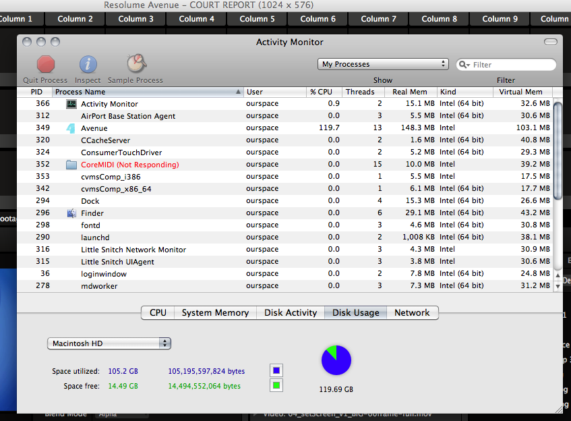
Task: Click Column 2 header in Resolume Avenue
Action: [x=75, y=19]
